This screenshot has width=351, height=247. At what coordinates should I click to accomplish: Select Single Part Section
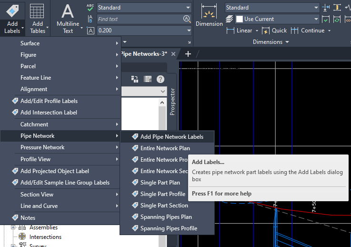tap(167, 206)
